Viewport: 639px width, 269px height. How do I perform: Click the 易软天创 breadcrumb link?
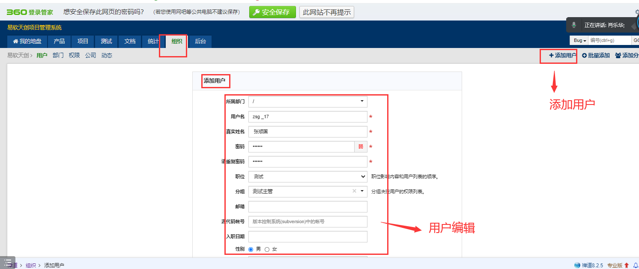[18, 55]
